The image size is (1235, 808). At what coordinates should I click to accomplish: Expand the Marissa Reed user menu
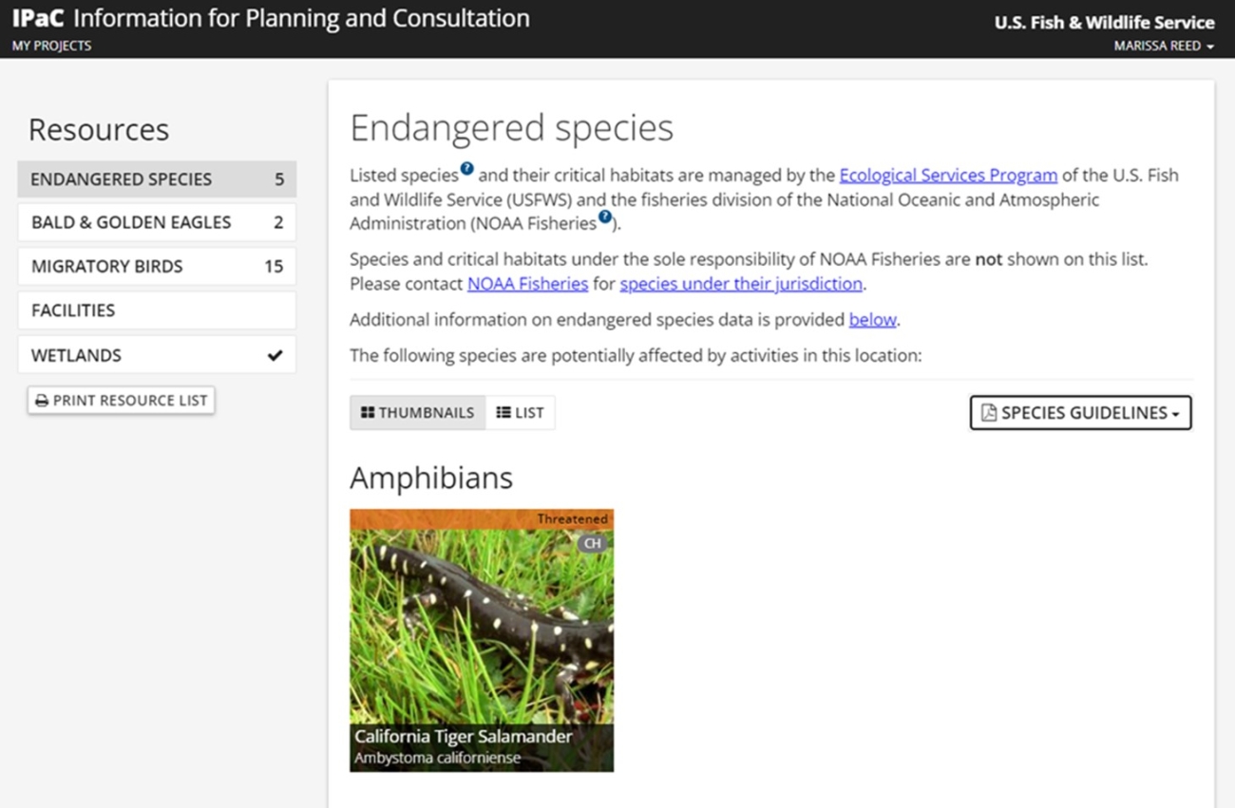click(1163, 46)
